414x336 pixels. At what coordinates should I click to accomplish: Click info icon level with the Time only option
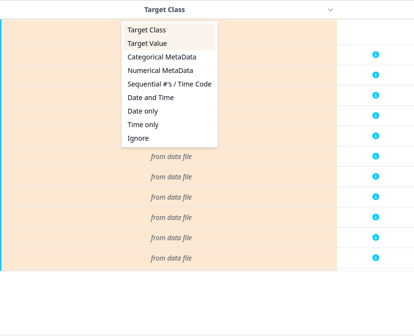(x=376, y=116)
